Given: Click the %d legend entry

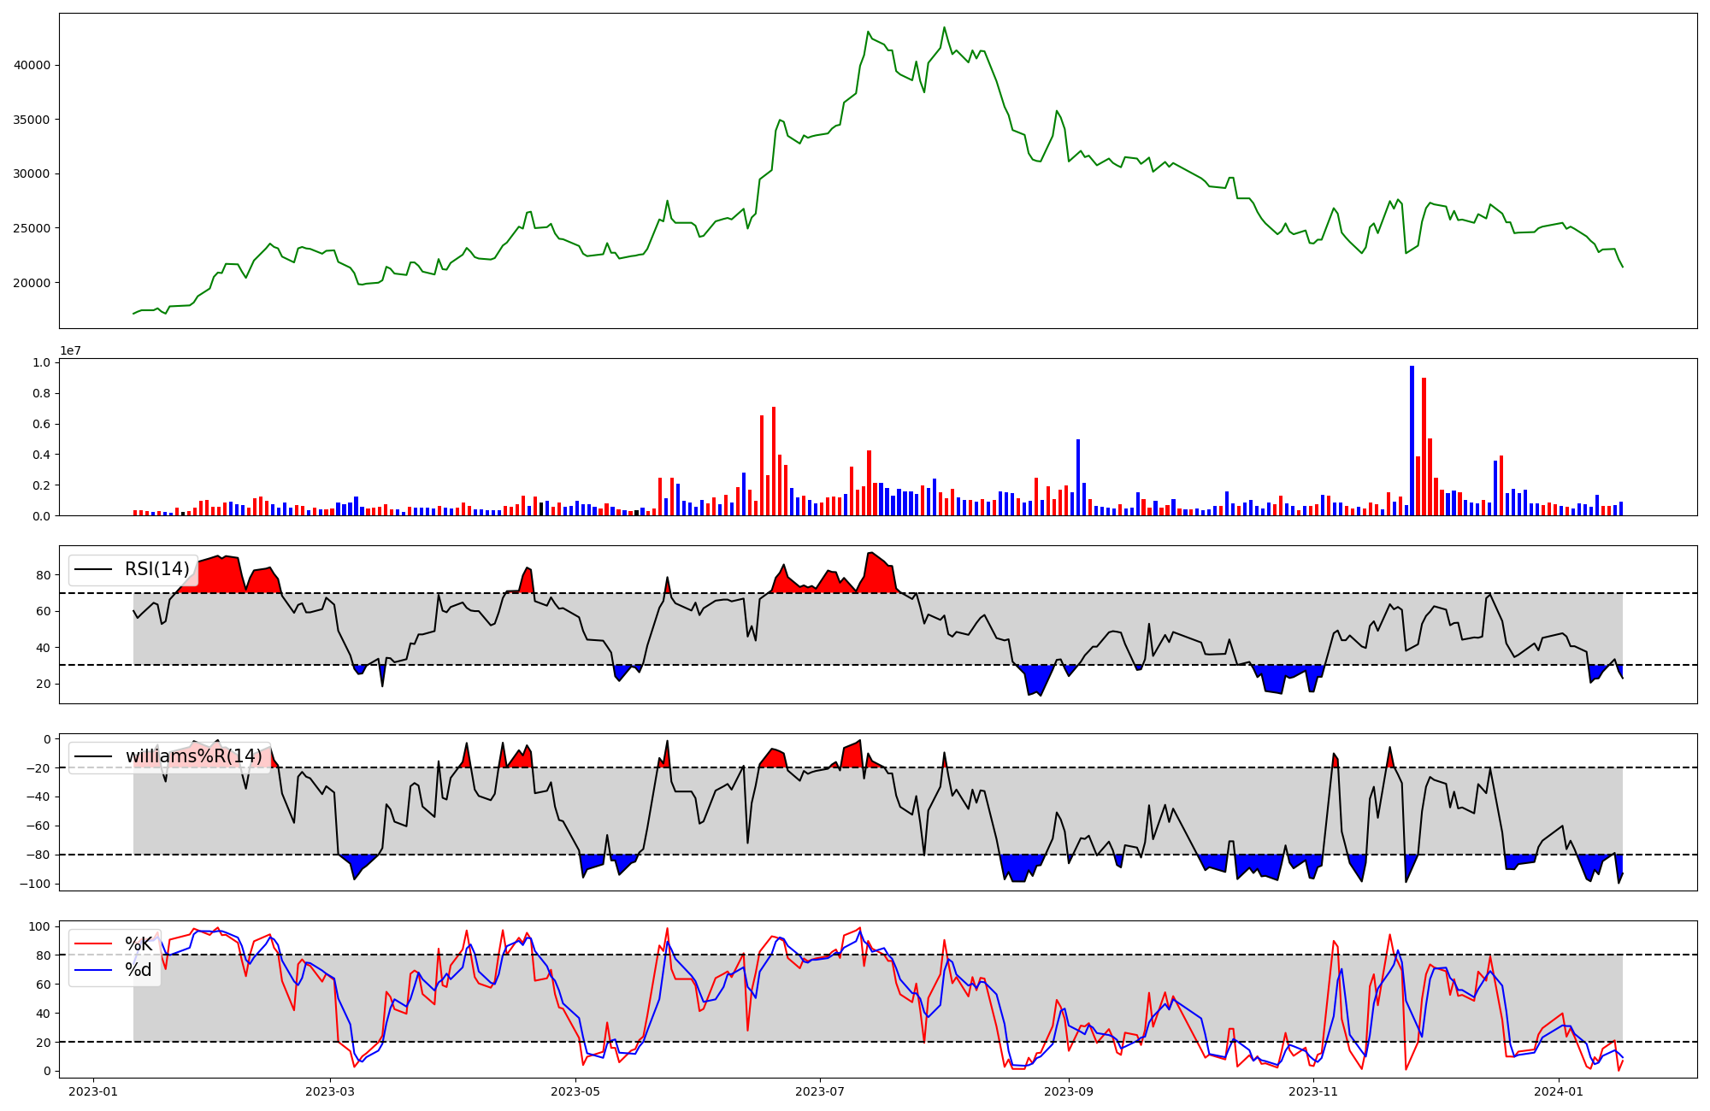Looking at the screenshot, I should click(x=139, y=969).
